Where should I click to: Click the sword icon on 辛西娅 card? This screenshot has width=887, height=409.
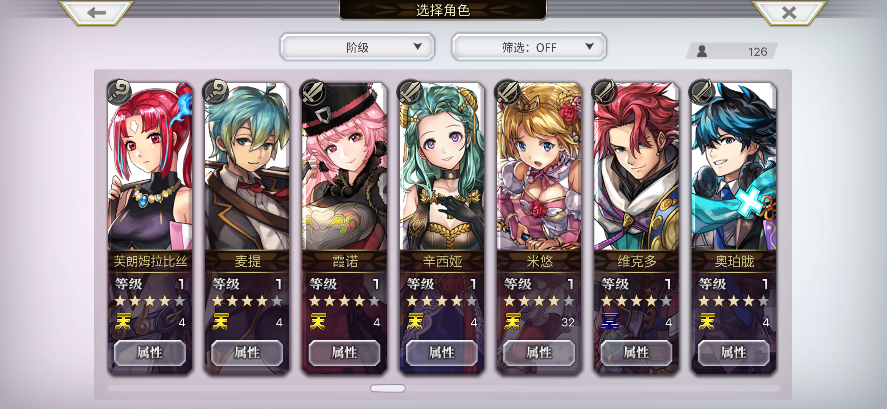411,92
